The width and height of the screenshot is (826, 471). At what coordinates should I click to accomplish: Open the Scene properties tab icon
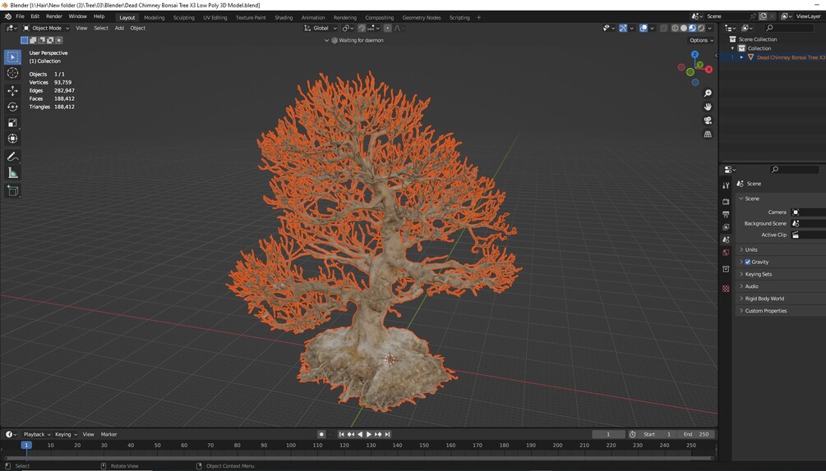pyautogui.click(x=726, y=240)
